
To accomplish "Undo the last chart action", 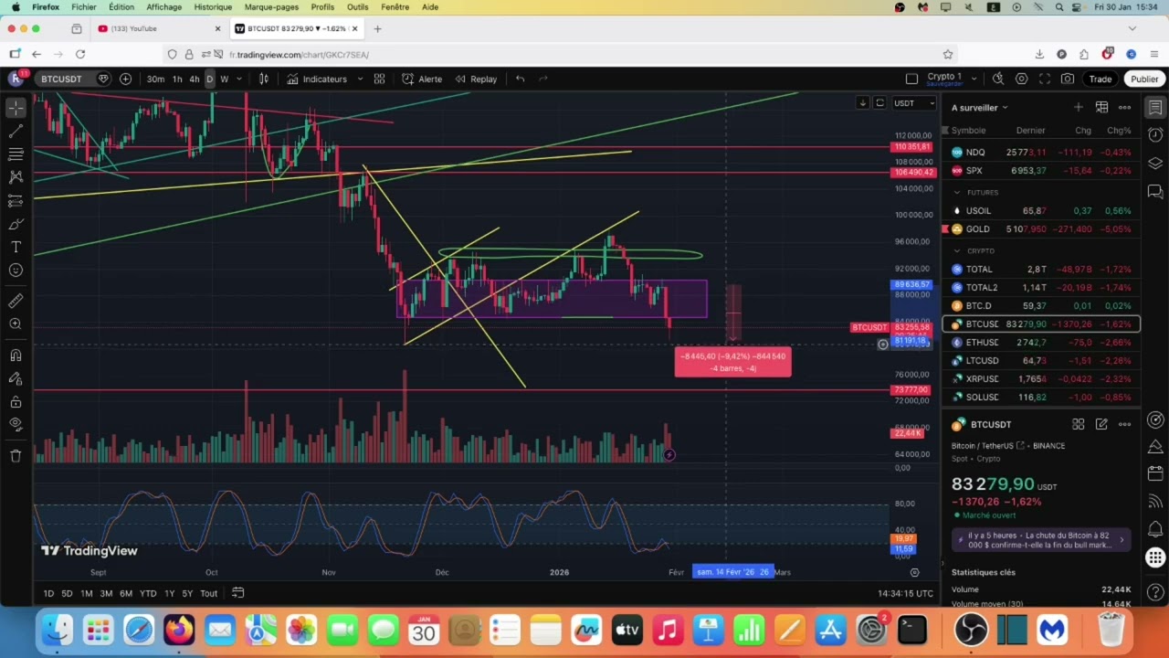I will pyautogui.click(x=520, y=79).
